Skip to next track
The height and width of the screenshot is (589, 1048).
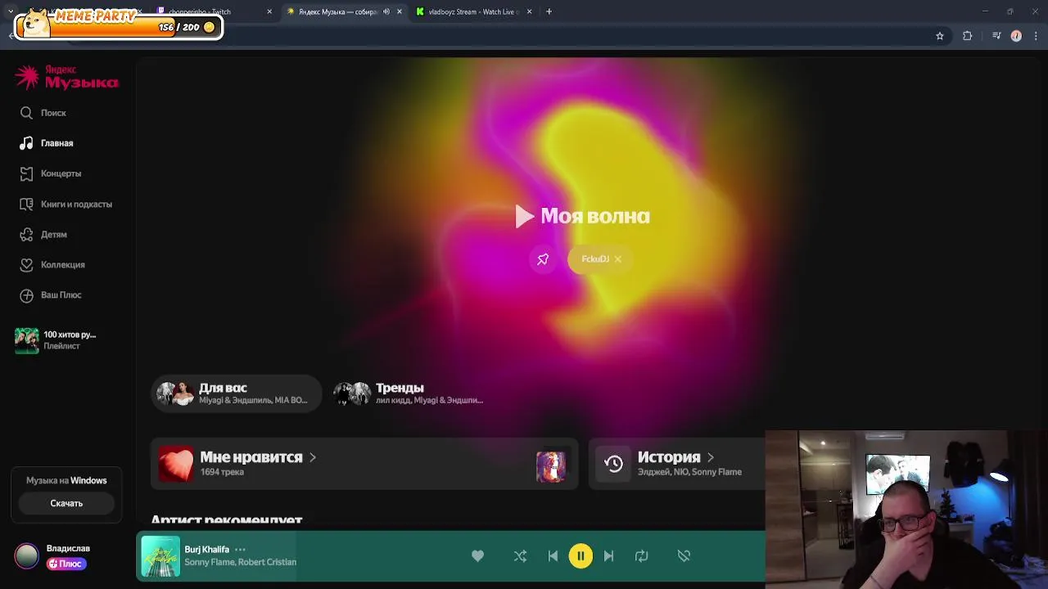[x=608, y=556]
